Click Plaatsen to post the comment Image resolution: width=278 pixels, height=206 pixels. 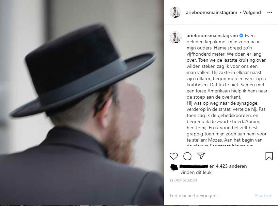tap(263, 195)
